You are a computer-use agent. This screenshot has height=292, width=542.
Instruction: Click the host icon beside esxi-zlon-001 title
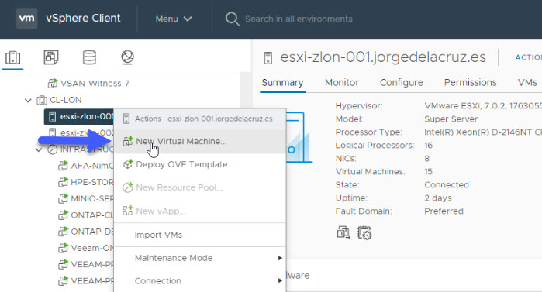268,58
